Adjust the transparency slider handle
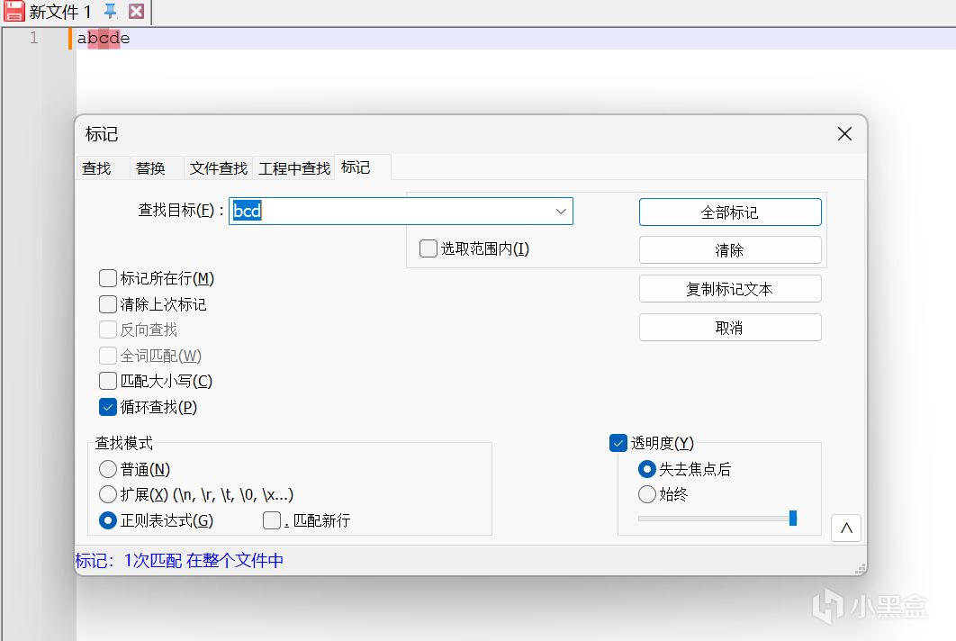Viewport: 956px width, 641px height. click(x=793, y=518)
